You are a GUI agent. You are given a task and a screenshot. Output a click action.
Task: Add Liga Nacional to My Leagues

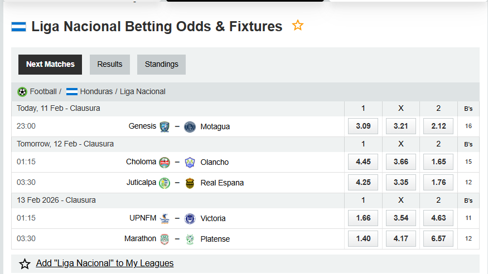tap(105, 263)
